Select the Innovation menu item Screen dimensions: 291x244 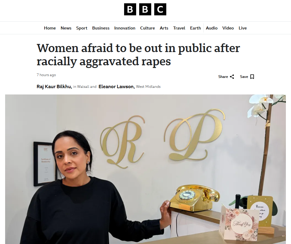[125, 28]
